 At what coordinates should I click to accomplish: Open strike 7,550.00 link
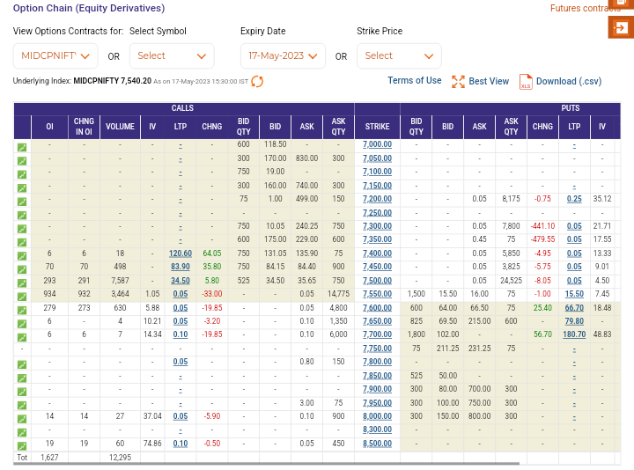point(377,294)
